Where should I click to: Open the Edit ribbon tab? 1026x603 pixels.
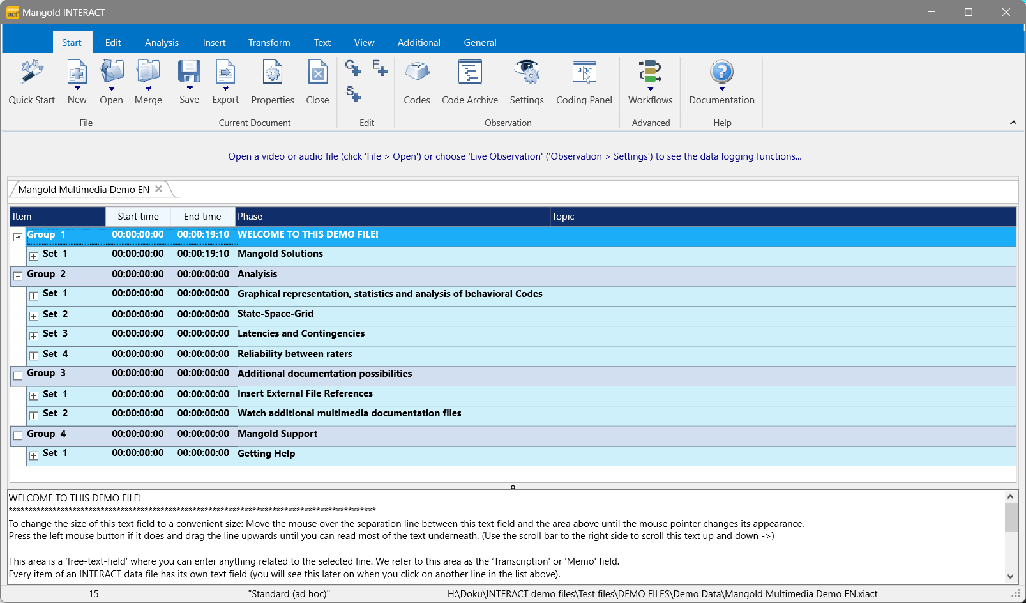[x=113, y=43]
